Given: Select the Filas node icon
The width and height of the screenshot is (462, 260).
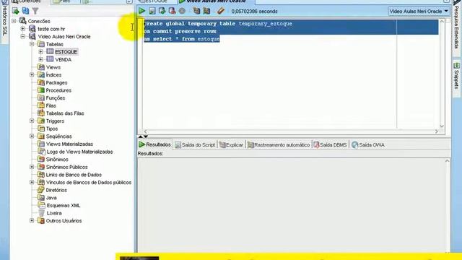Looking at the screenshot, I should tap(41, 105).
